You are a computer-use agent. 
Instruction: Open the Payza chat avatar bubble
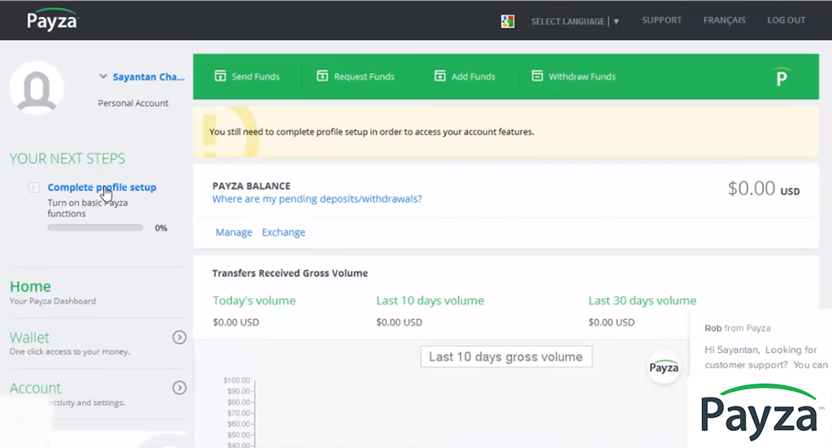664,368
